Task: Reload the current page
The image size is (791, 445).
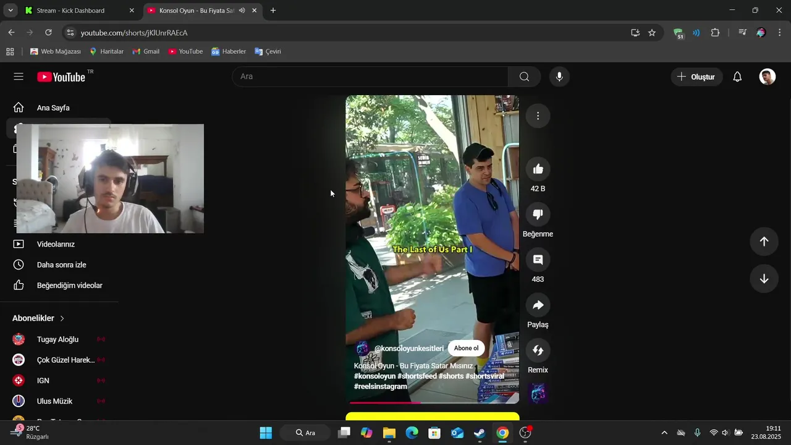Action: 49,33
